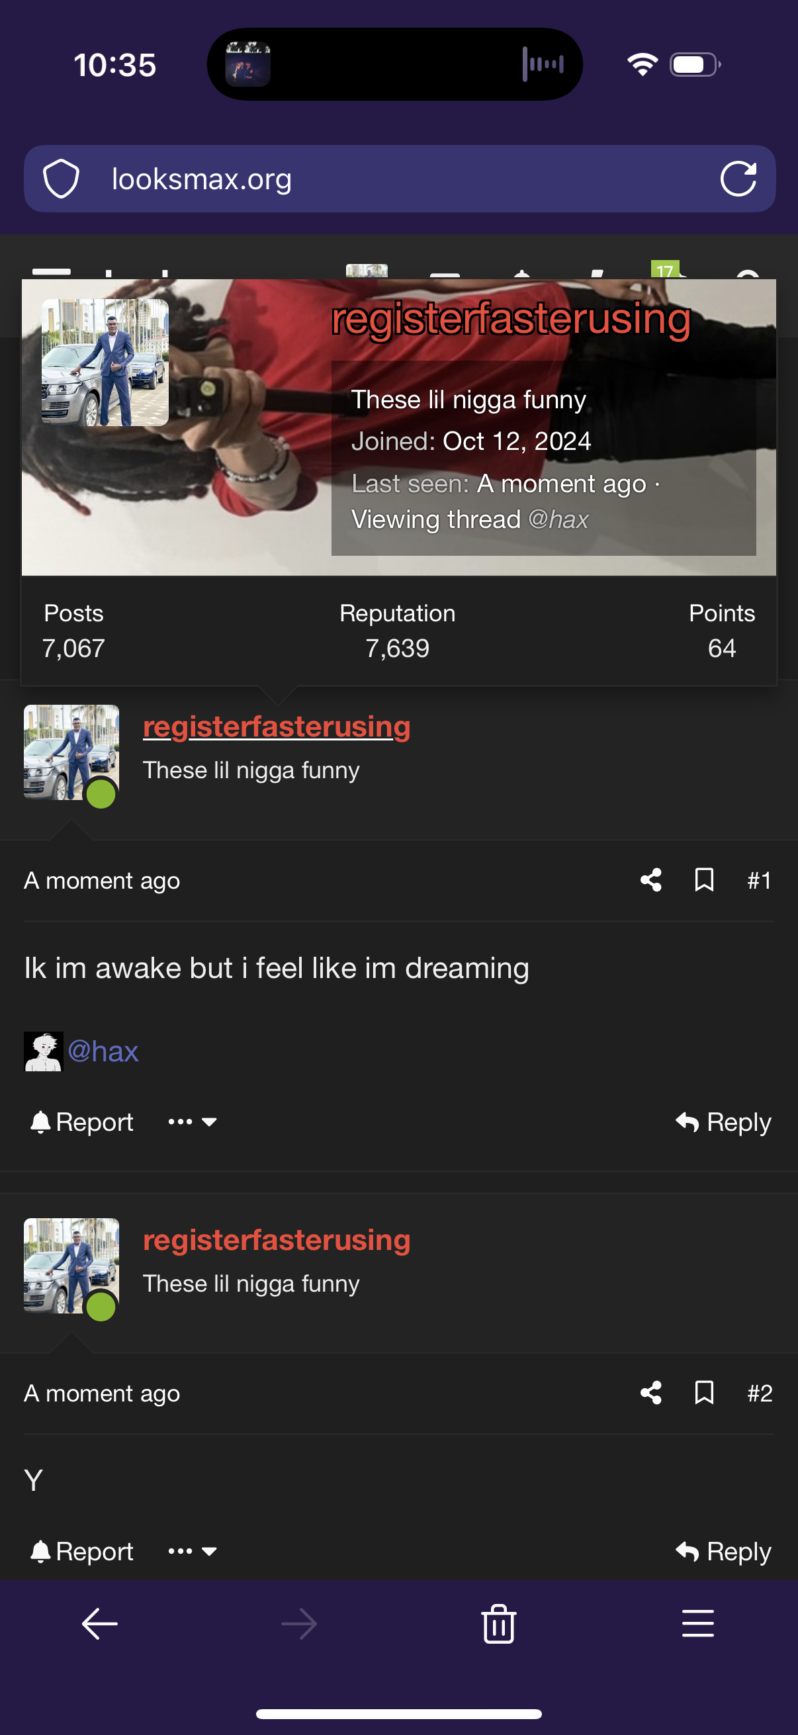Report the first post

[82, 1122]
